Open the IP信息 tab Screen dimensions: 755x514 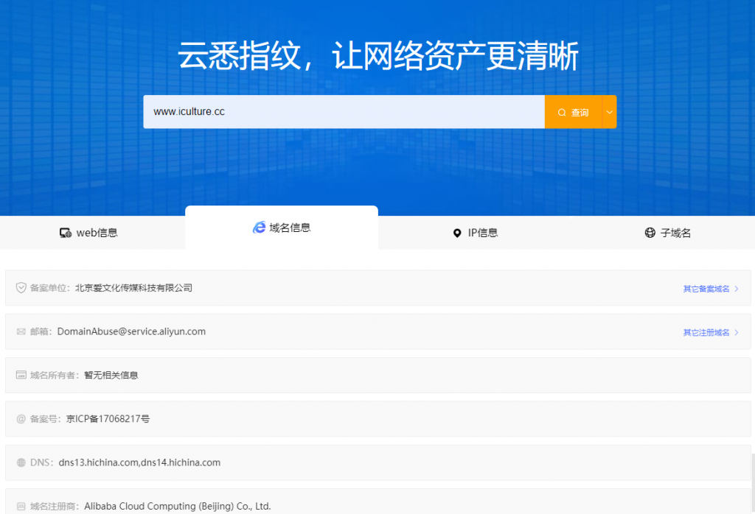[474, 233]
